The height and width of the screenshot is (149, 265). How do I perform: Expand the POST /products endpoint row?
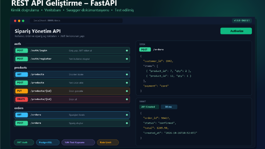72,83
